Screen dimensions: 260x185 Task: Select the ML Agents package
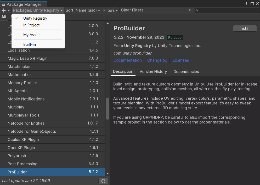(x=53, y=91)
